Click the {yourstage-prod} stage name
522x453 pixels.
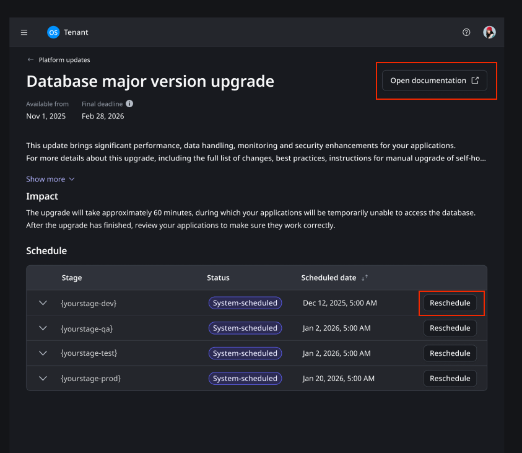point(90,379)
